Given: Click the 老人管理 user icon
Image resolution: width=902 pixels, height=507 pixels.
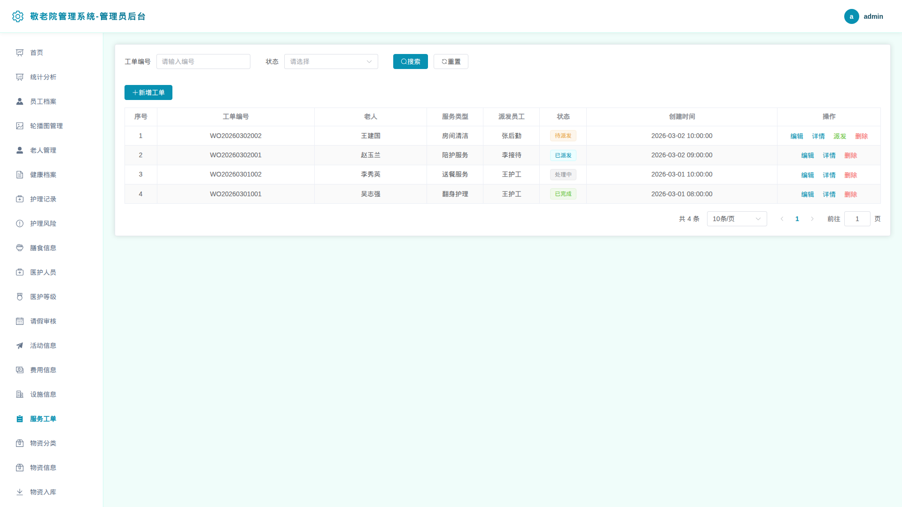Looking at the screenshot, I should point(20,150).
